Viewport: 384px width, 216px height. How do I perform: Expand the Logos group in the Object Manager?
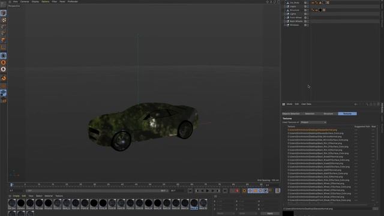(285, 7)
